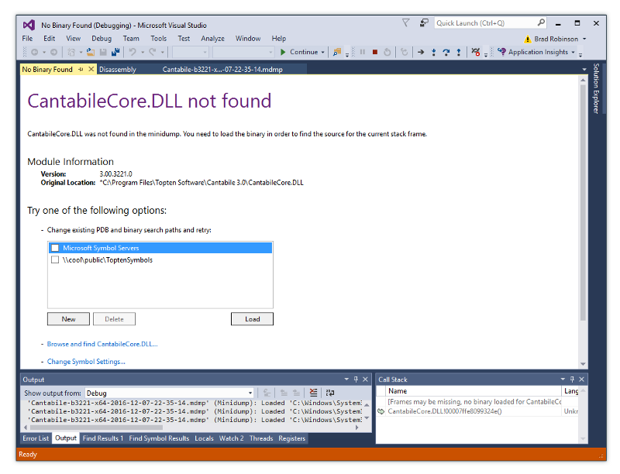
Task: Click the Application Insights lightbulb icon
Action: point(501,52)
